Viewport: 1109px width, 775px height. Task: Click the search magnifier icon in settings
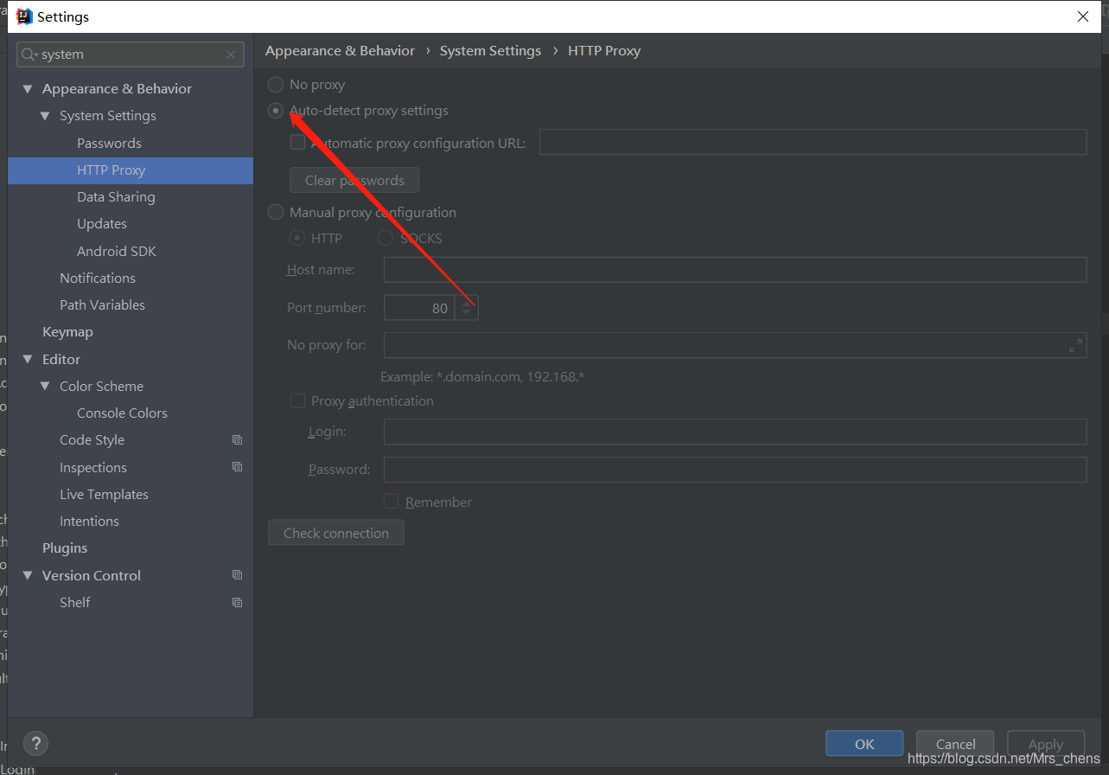(29, 54)
